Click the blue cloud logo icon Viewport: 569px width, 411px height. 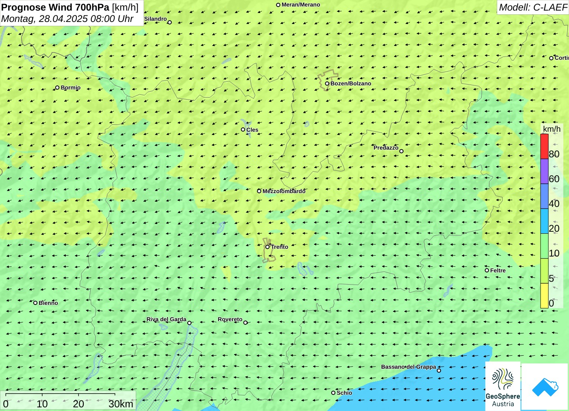(545, 387)
